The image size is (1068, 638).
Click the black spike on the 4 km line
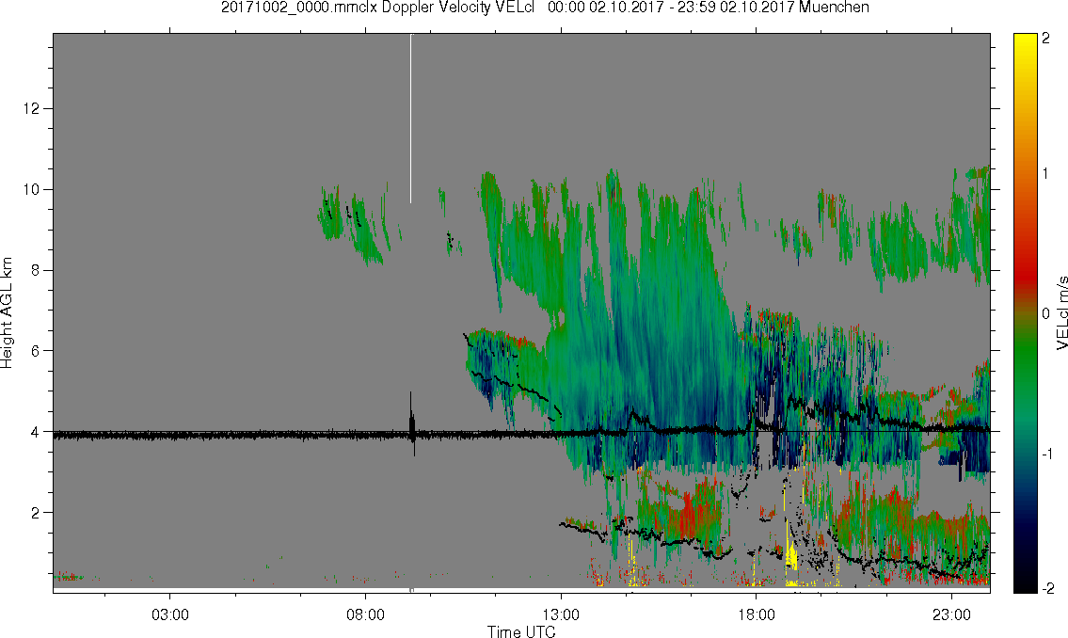[x=411, y=423]
